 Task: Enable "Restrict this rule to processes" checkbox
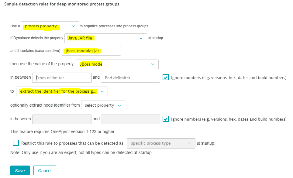coord(16,143)
